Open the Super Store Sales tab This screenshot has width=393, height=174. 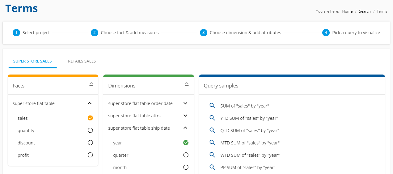pyautogui.click(x=32, y=61)
